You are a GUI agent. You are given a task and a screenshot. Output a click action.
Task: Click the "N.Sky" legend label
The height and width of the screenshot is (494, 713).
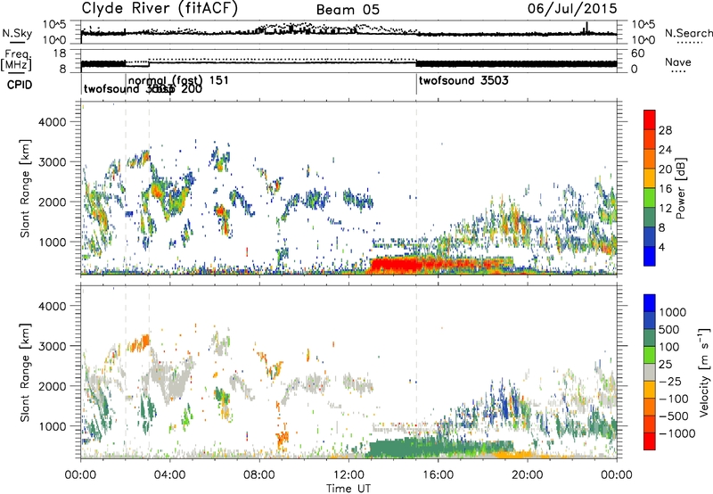[17, 33]
